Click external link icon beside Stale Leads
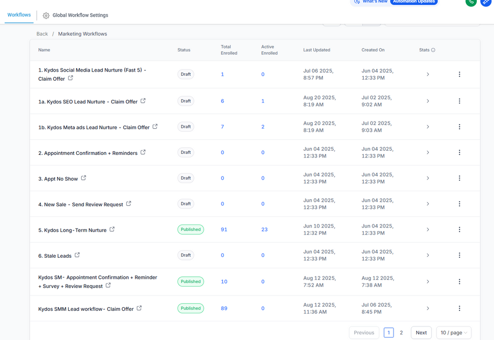Viewport: 494px width, 340px height. coord(77,255)
